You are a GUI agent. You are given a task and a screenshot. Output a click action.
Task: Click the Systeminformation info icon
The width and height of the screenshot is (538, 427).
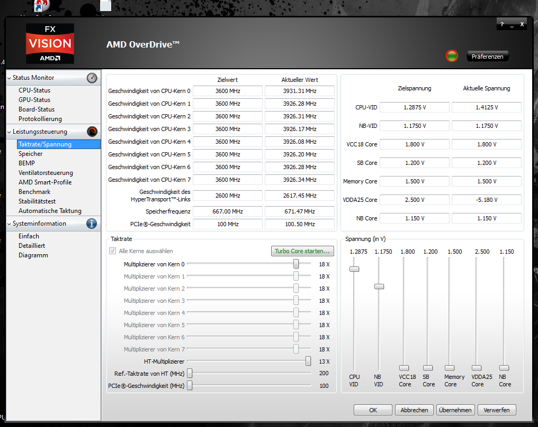[92, 224]
